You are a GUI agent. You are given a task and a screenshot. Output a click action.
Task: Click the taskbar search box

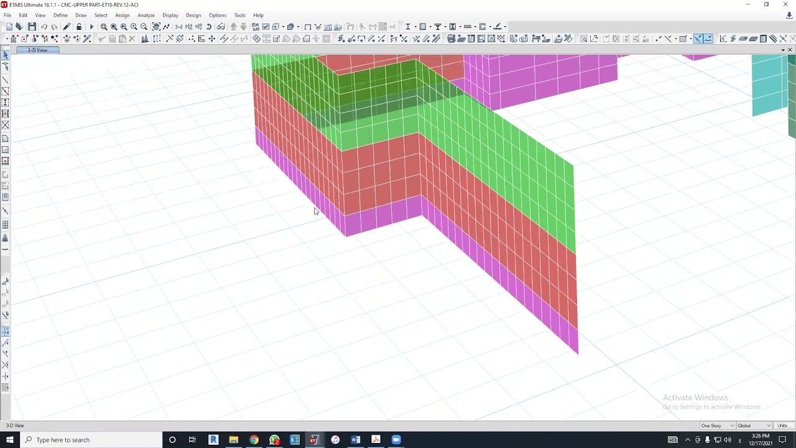click(91, 440)
